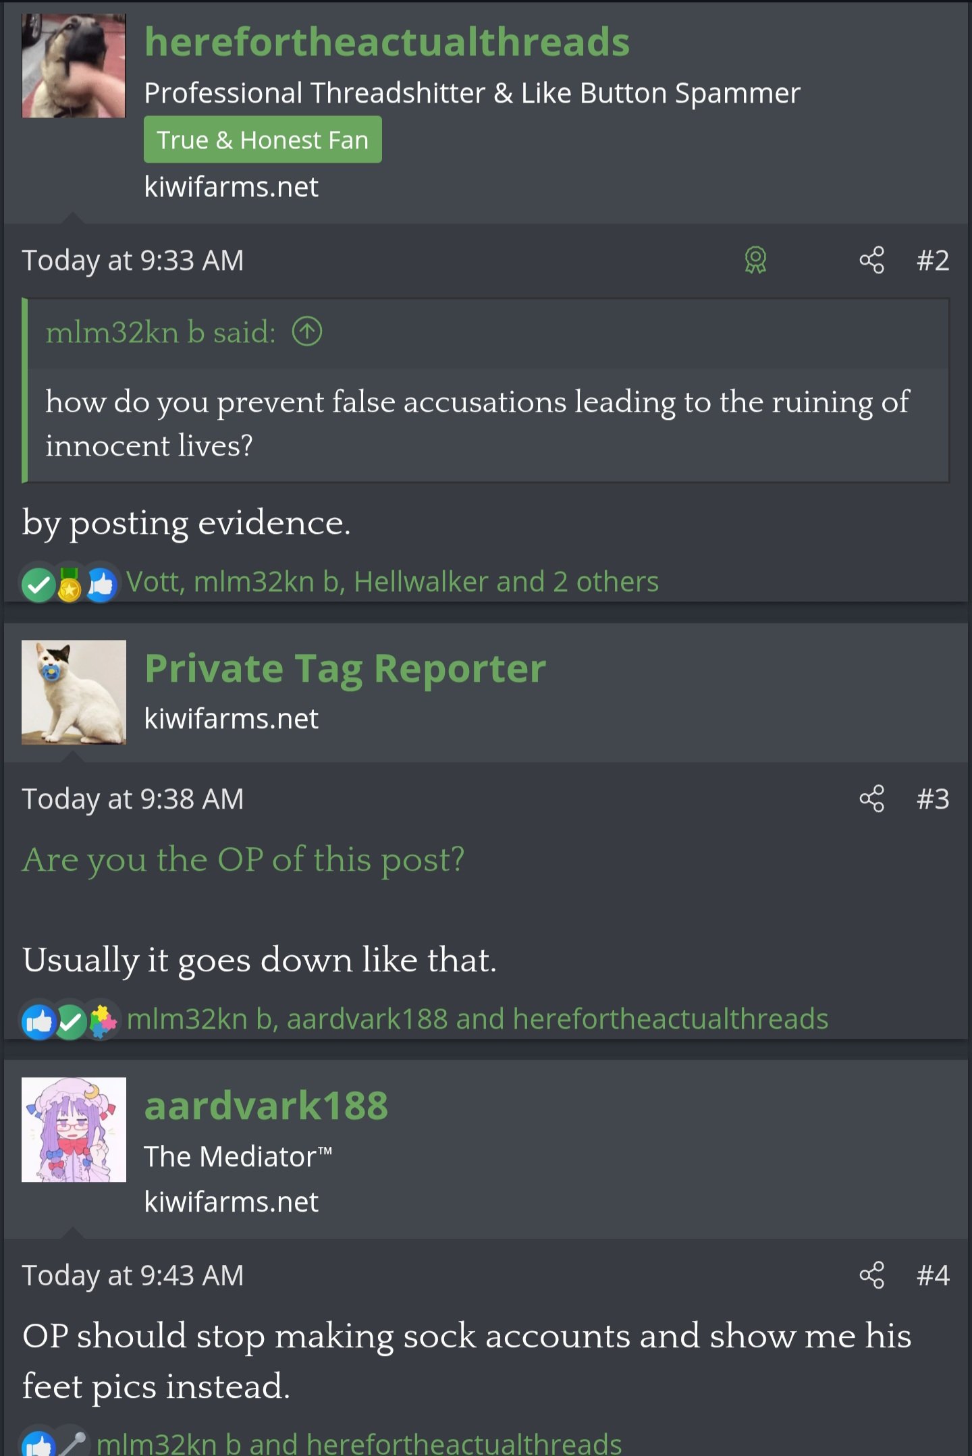Click 'Are you the OP of this post?' link
The width and height of the screenshot is (972, 1456).
243,860
